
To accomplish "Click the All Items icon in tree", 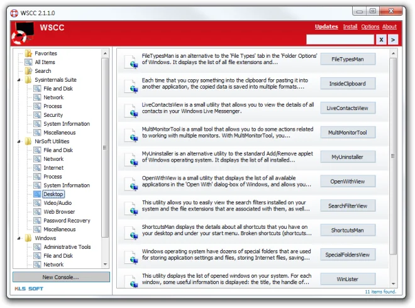I will point(28,62).
